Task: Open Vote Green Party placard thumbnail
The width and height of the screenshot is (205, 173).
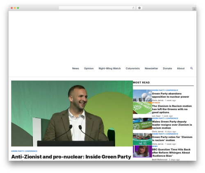Action: 142,108
